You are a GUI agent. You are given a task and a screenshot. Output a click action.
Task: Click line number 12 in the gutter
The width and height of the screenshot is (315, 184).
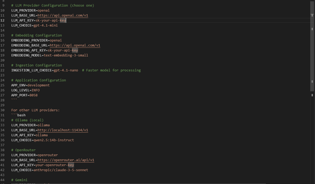tap(2, 20)
